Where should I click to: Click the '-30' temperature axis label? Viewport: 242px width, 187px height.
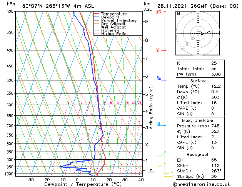tap(29, 180)
